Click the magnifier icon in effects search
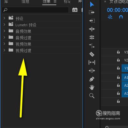128x128 pixels. click(x=5, y=10)
